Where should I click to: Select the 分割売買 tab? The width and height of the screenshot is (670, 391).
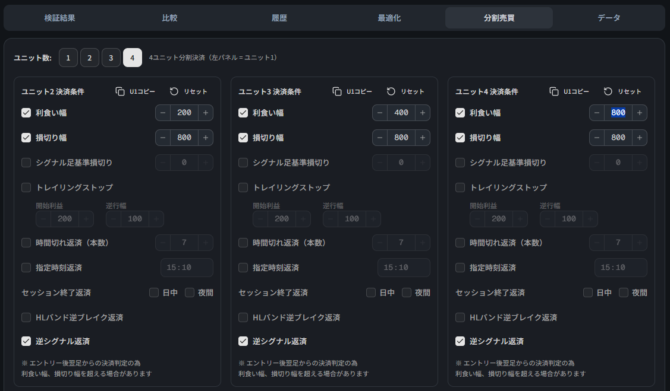[499, 18]
